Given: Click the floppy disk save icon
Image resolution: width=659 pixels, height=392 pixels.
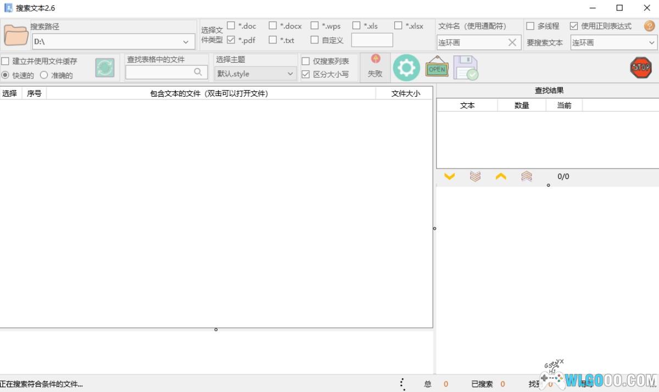Looking at the screenshot, I should click(x=466, y=68).
